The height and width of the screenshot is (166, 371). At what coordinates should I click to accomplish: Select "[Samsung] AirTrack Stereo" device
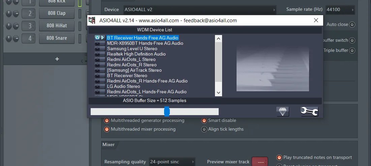(134, 70)
